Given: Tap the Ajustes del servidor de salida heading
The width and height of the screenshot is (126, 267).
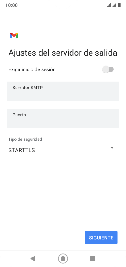Looking at the screenshot, I should (x=63, y=53).
